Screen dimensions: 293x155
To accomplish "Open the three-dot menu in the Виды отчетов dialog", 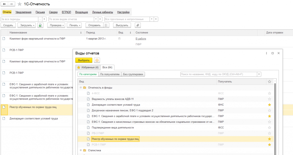I will [x=266, y=53].
